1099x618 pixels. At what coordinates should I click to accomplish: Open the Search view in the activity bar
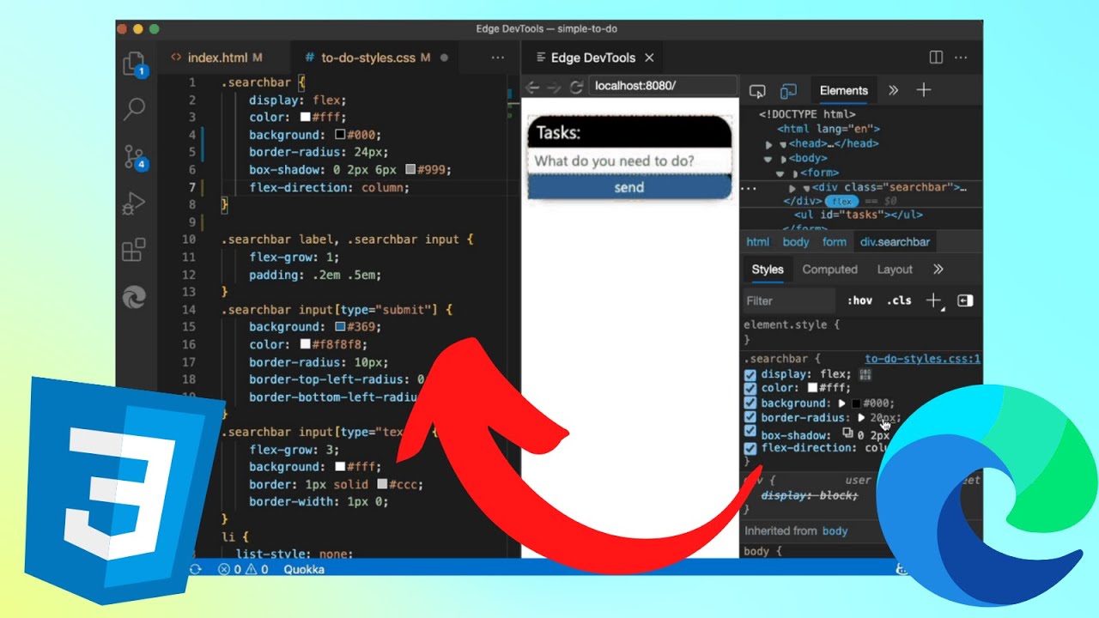(135, 109)
